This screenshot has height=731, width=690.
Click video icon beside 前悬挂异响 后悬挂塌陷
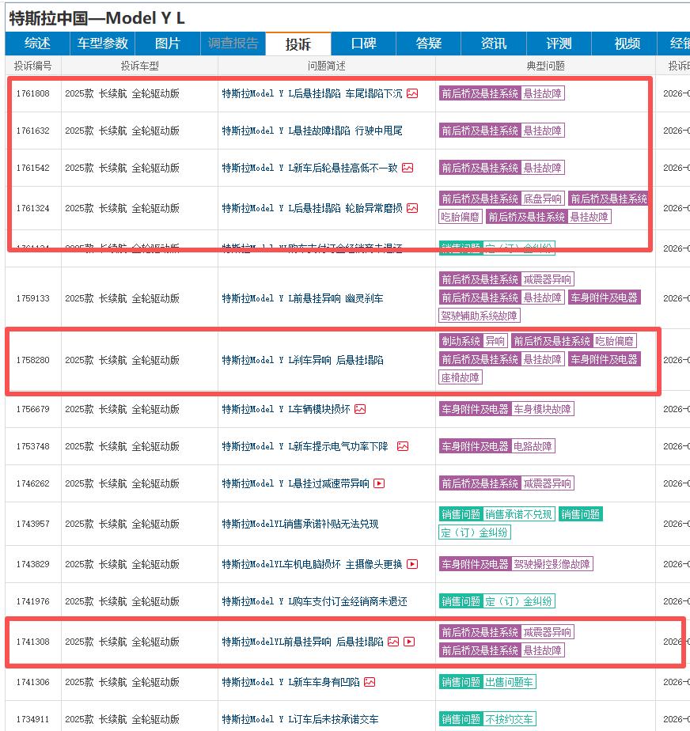point(409,642)
